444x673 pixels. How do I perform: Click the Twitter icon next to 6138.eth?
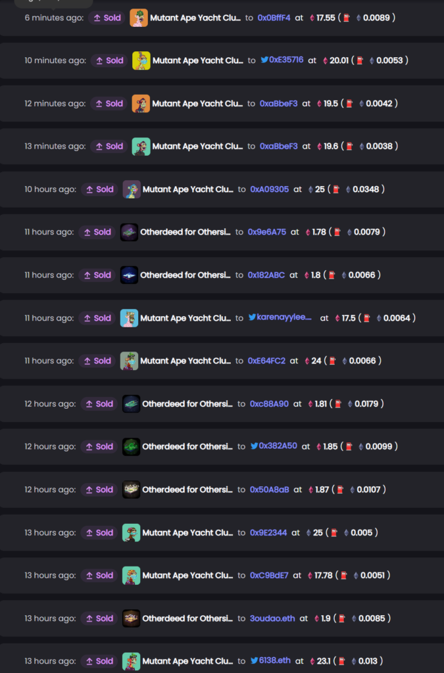click(x=254, y=661)
